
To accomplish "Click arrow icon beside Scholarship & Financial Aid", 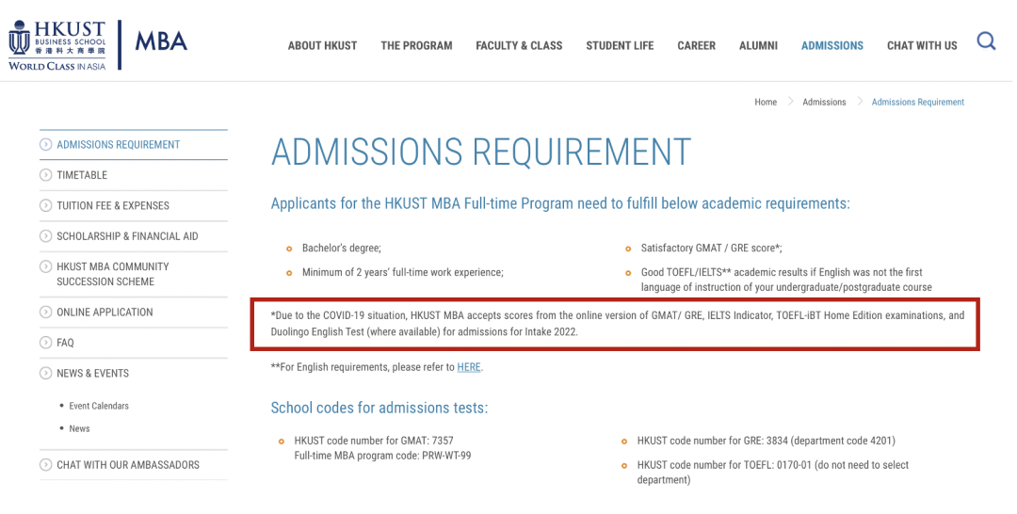I will click(x=45, y=236).
